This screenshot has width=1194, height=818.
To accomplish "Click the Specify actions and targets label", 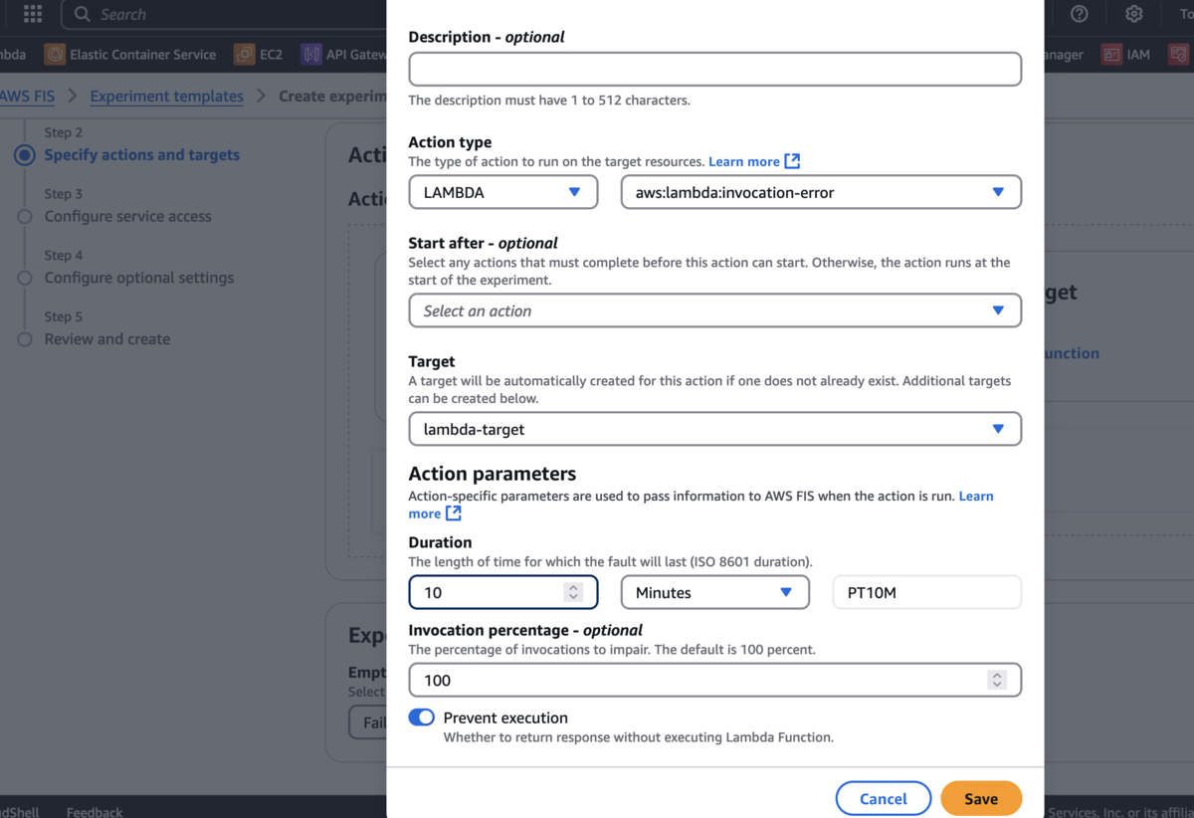I will click(142, 154).
